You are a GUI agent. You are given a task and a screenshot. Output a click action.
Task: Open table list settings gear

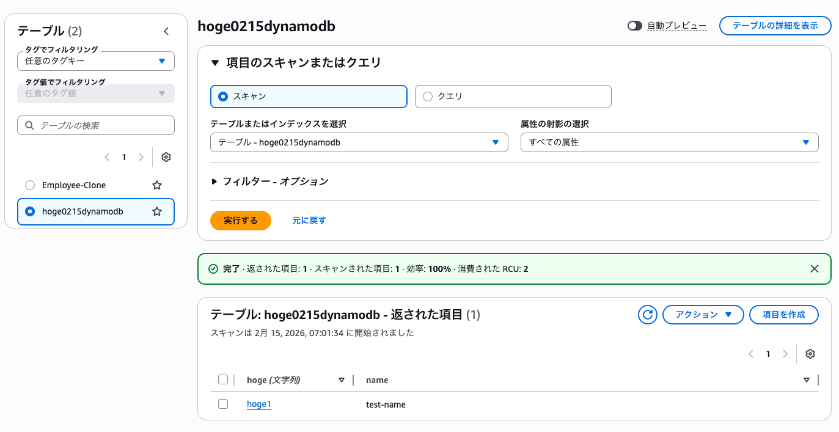coord(166,157)
